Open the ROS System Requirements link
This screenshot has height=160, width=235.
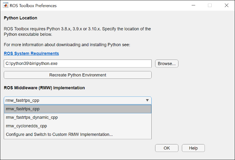(x=31, y=53)
